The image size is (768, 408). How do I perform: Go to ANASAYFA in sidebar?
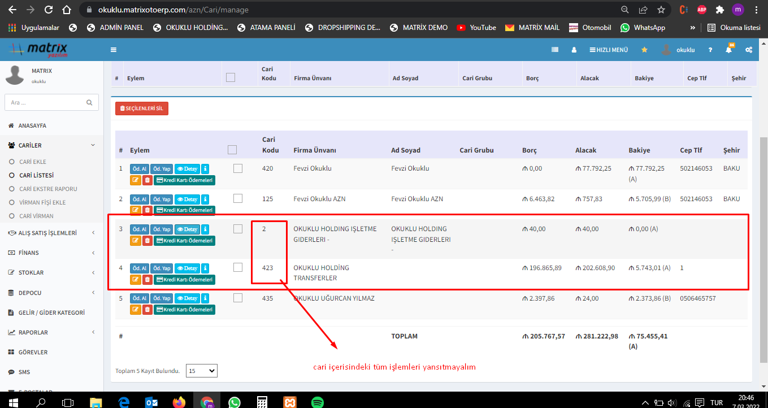click(32, 125)
